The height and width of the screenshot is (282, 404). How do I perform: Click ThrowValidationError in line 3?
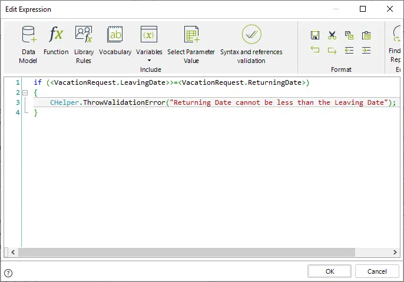pyautogui.click(x=124, y=102)
